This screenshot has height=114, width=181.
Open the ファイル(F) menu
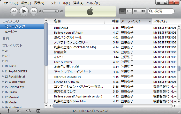pos(10,3)
